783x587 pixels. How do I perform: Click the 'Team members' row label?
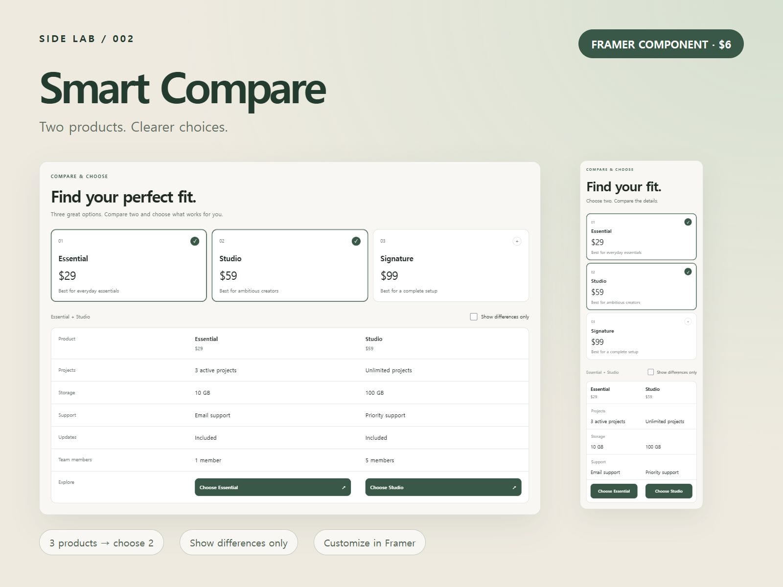(x=75, y=460)
